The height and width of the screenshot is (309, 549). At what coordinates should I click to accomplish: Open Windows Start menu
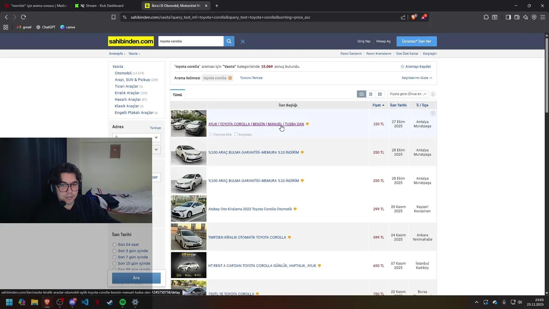tap(9, 302)
